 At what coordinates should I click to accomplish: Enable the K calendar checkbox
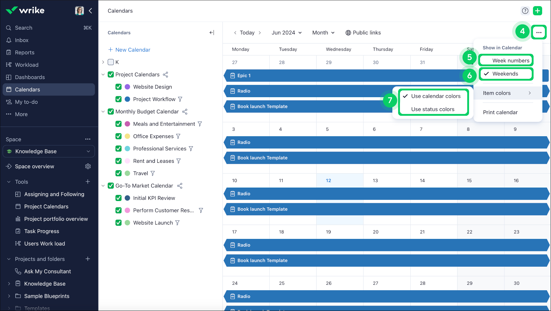pos(111,62)
